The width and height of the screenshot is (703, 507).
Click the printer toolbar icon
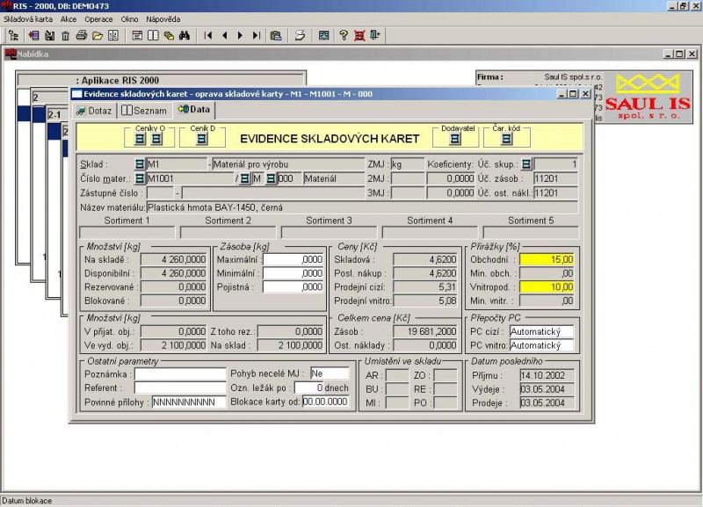point(82,36)
